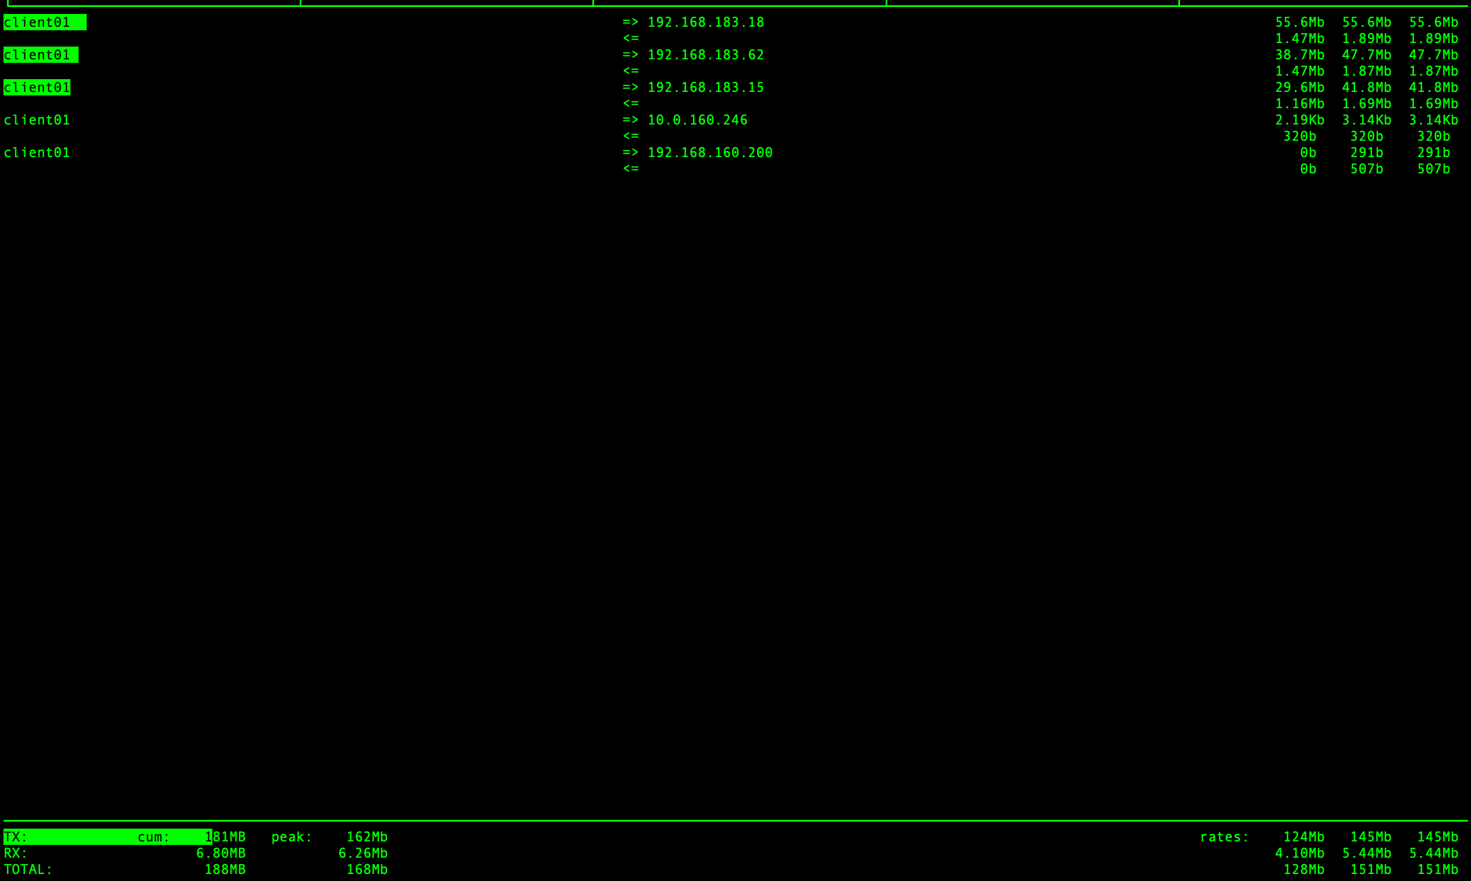The height and width of the screenshot is (881, 1471).
Task: Click the IP address 10.0.160.246
Action: coord(698,120)
